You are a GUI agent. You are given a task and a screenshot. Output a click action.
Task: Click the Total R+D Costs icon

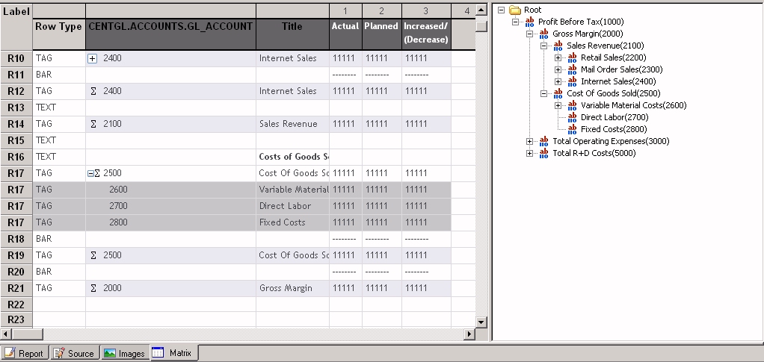tap(543, 153)
